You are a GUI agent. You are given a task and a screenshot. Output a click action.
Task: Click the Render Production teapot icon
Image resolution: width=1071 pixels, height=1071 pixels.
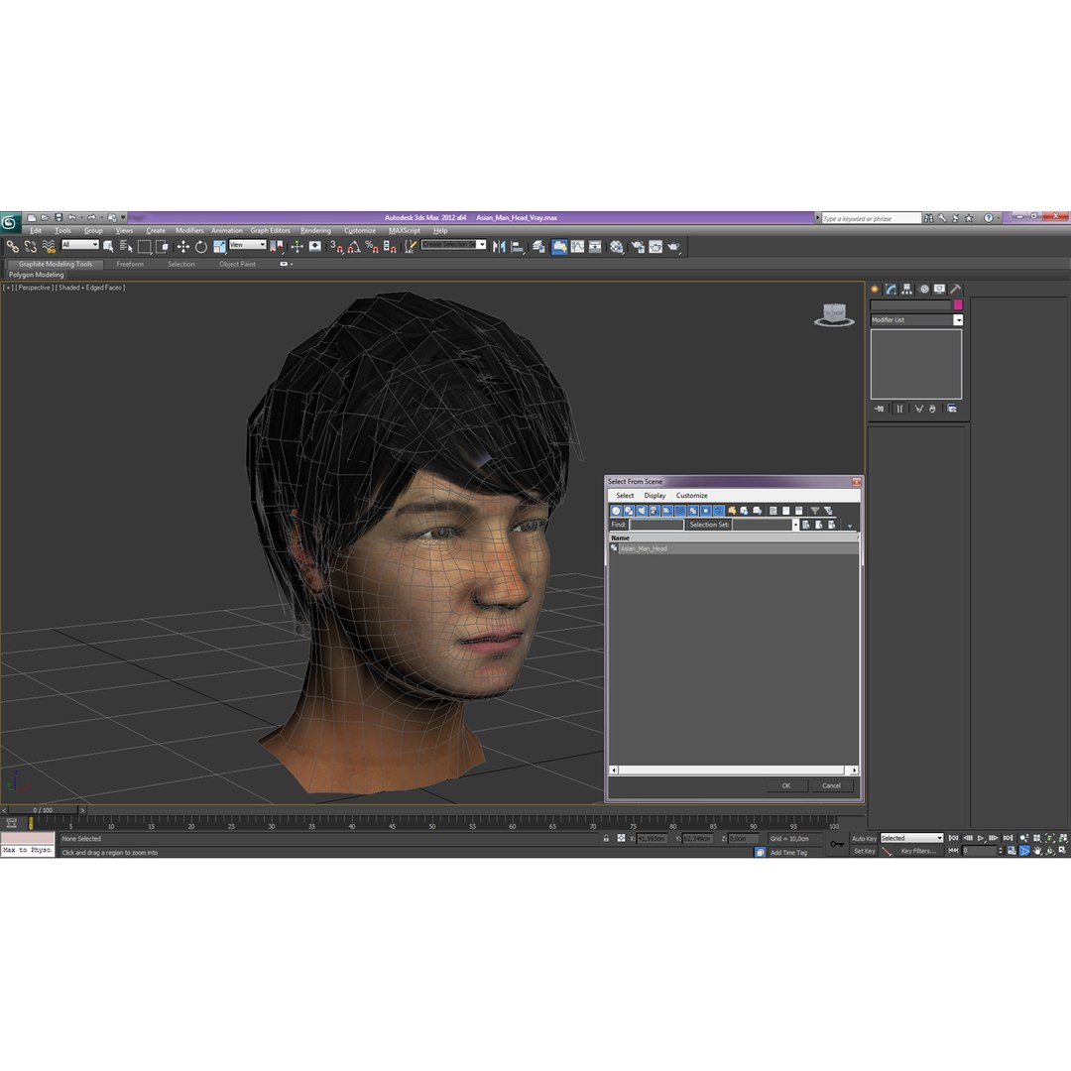pos(674,247)
